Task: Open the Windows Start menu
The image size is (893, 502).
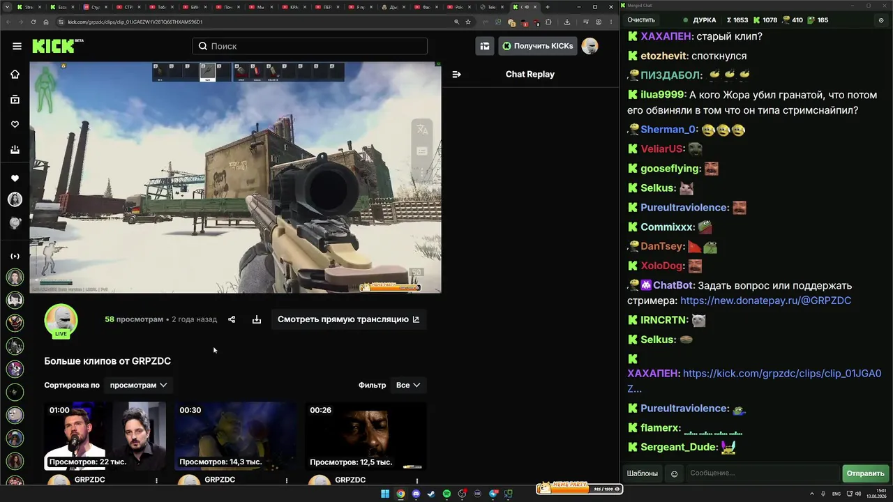Action: tap(385, 494)
